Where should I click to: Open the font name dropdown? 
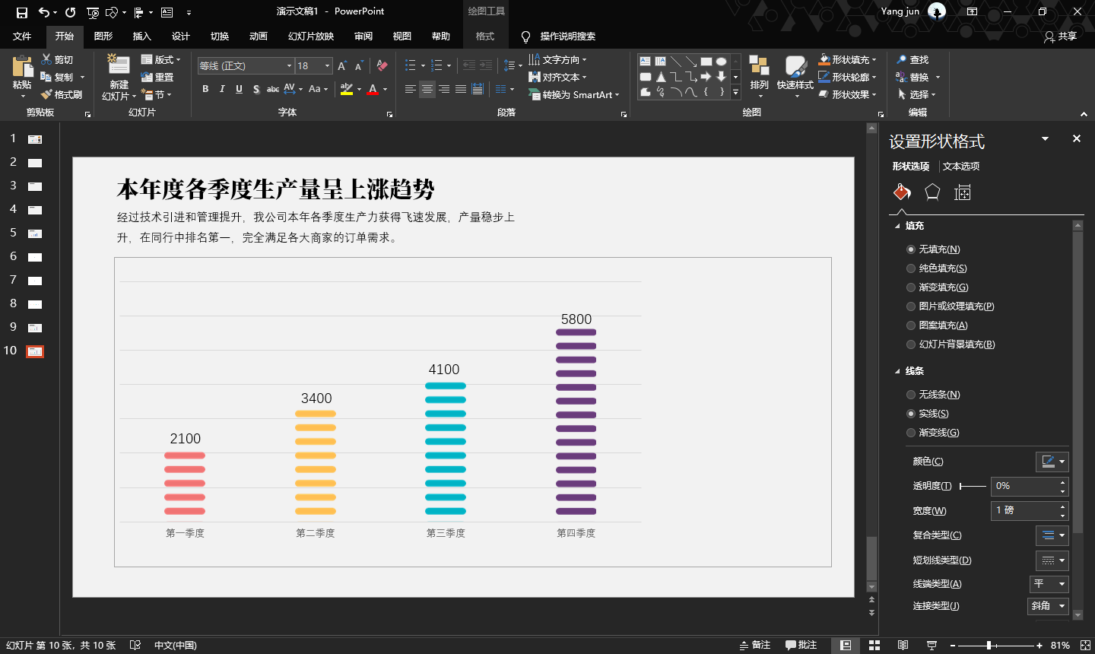[289, 66]
